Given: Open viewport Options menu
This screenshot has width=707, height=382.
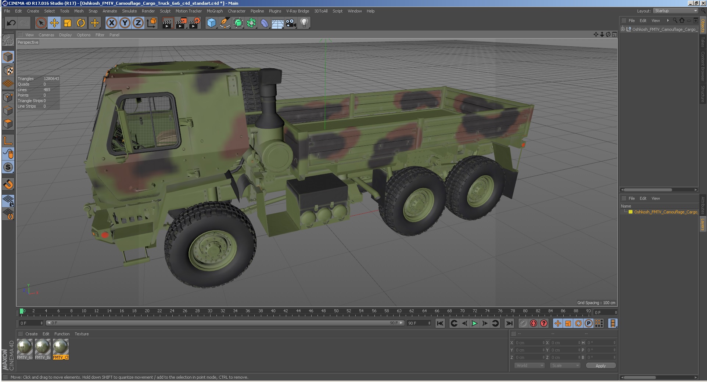Looking at the screenshot, I should (83, 35).
